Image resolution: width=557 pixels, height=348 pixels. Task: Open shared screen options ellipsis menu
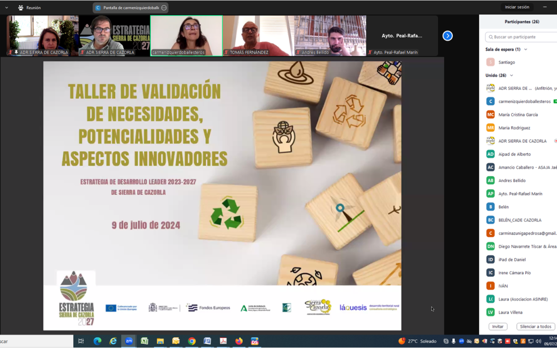click(x=164, y=8)
